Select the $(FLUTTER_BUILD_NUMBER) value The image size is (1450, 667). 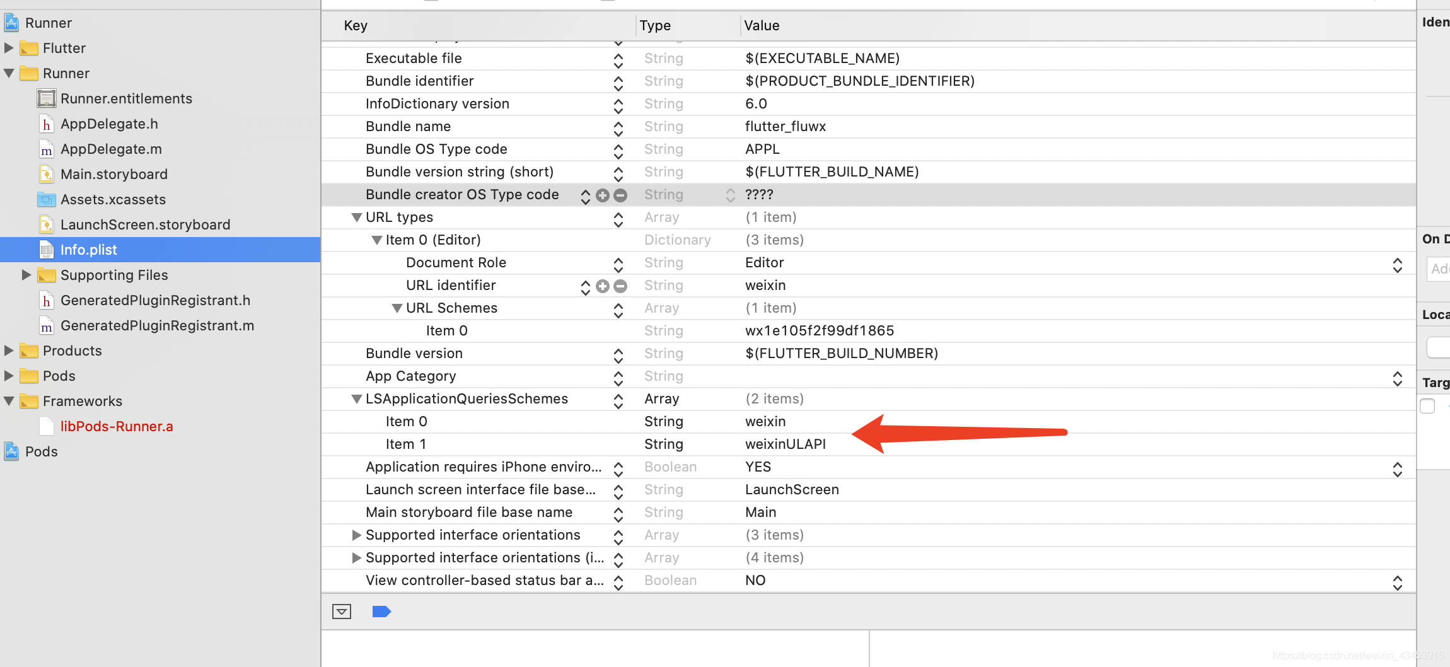click(x=842, y=354)
